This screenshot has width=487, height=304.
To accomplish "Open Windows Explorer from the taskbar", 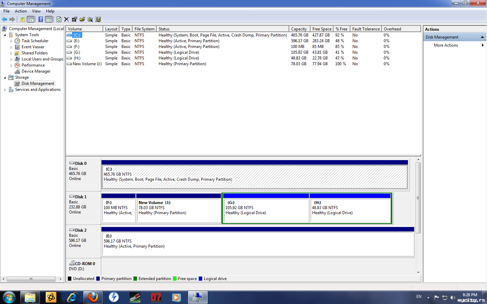I will tap(30, 297).
